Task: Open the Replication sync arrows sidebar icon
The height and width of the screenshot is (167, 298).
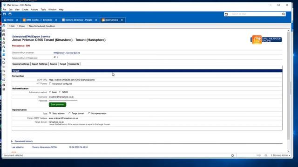Action: tap(4, 47)
